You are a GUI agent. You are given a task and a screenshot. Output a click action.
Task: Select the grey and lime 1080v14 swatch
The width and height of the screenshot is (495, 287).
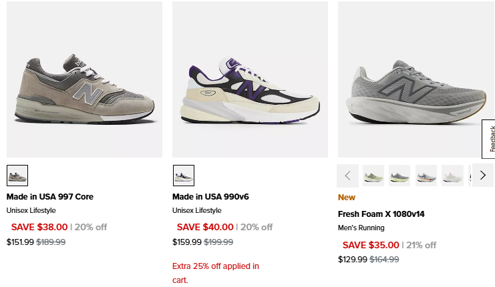tap(399, 176)
